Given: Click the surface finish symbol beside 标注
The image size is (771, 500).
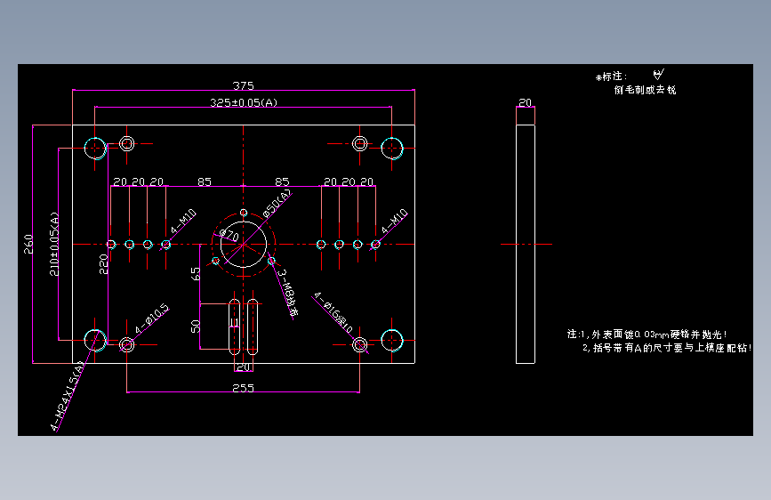Looking at the screenshot, I should (658, 75).
